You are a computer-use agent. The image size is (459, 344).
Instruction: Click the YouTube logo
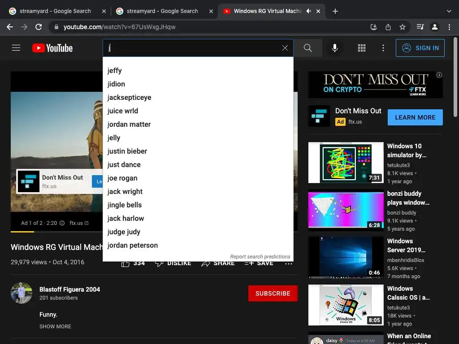52,48
